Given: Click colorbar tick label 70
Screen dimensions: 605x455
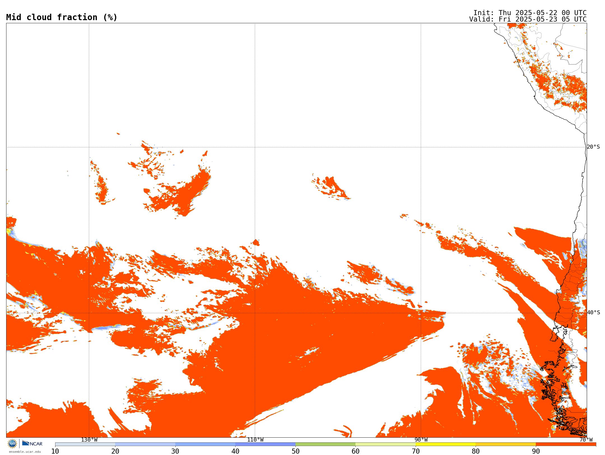Looking at the screenshot, I should 416,451.
